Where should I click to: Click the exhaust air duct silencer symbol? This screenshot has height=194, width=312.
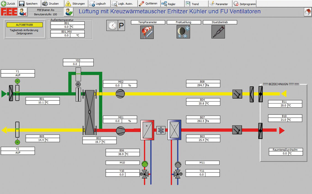pyautogui.click(x=237, y=94)
